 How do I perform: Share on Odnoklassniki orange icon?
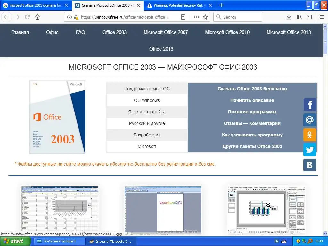[x=310, y=135]
